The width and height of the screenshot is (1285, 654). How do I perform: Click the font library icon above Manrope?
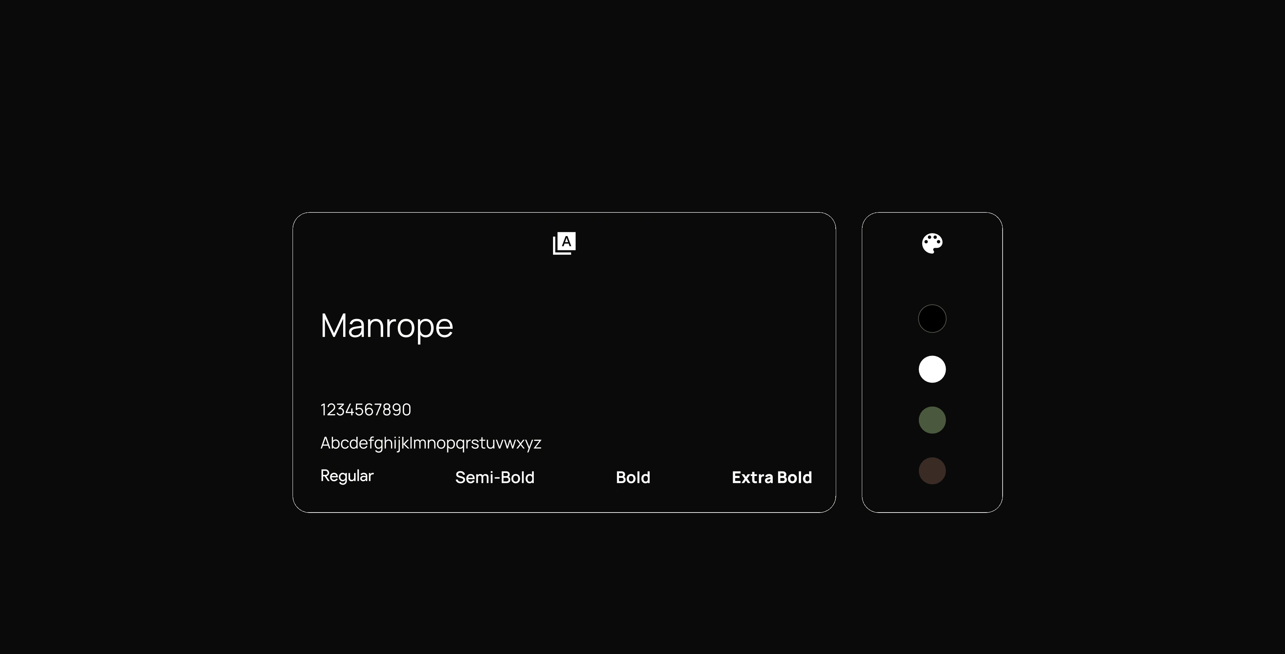564,243
